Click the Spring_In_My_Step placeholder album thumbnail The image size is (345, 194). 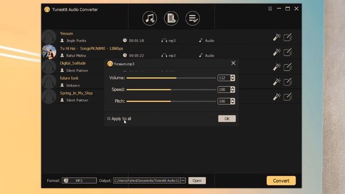pyautogui.click(x=49, y=96)
